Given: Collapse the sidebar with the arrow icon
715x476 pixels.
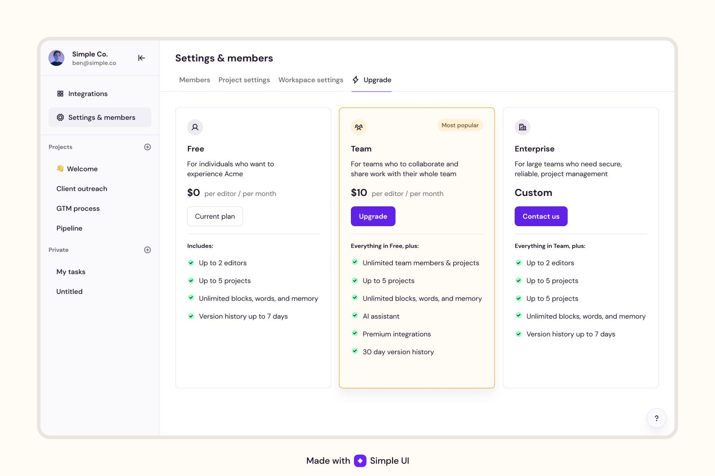Looking at the screenshot, I should point(141,58).
